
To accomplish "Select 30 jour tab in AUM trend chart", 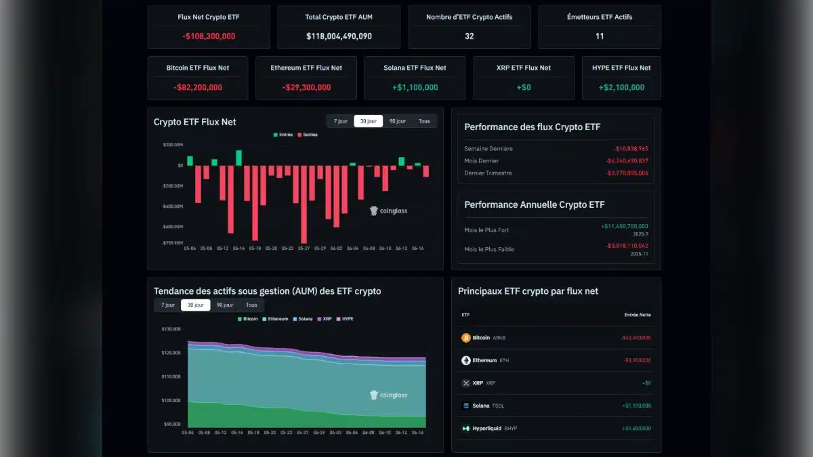I will coord(196,305).
